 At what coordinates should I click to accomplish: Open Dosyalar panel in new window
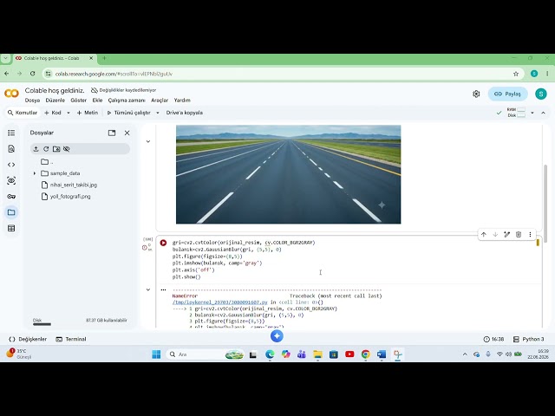[112, 133]
